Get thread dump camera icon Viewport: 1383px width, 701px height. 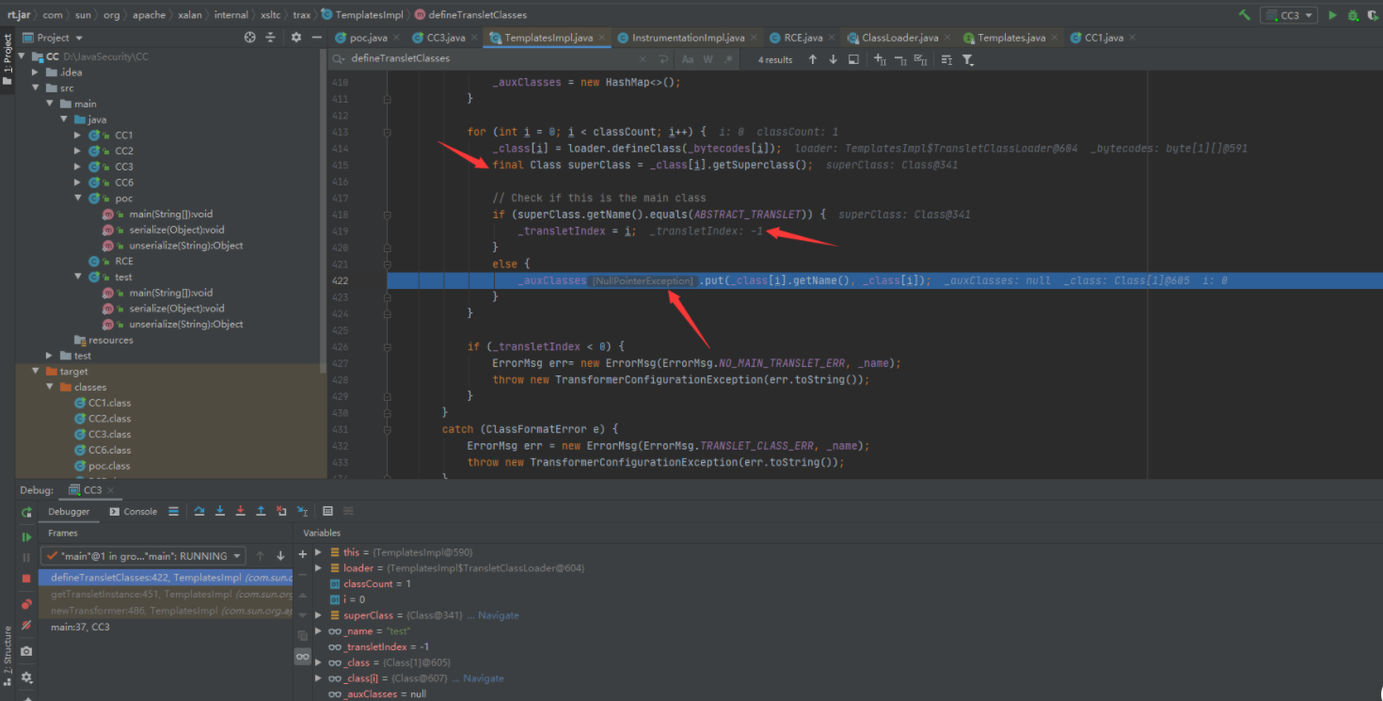(26, 651)
